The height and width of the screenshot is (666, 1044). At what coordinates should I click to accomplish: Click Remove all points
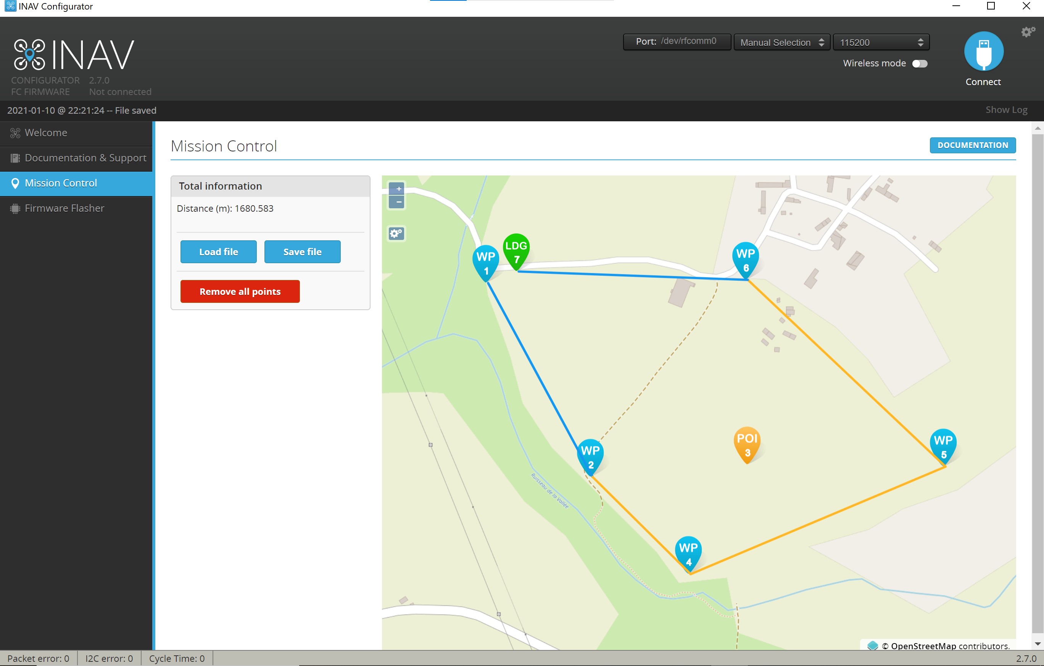[240, 291]
